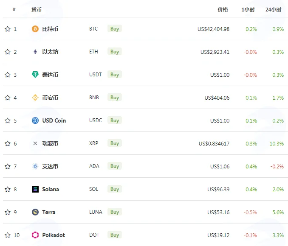
Task: Sort by the 1小时 column header
Action: 248,9
